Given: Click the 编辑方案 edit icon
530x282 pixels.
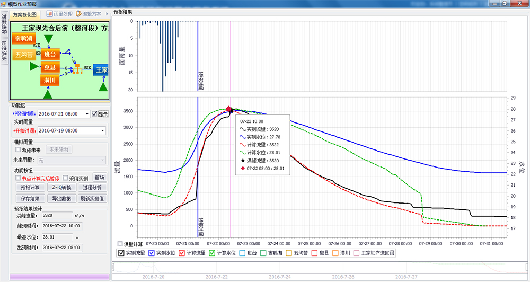Looking at the screenshot, I should pyautogui.click(x=78, y=14).
